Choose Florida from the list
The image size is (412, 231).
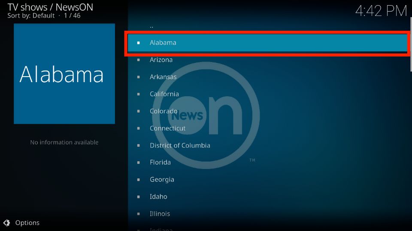click(267, 163)
